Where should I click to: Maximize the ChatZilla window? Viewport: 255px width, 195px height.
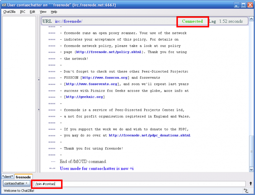coord(243,5)
